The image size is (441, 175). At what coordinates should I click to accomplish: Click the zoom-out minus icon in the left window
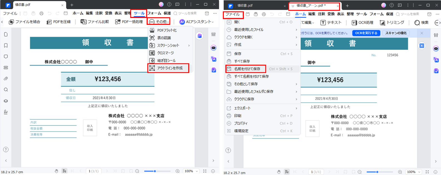coord(137,171)
